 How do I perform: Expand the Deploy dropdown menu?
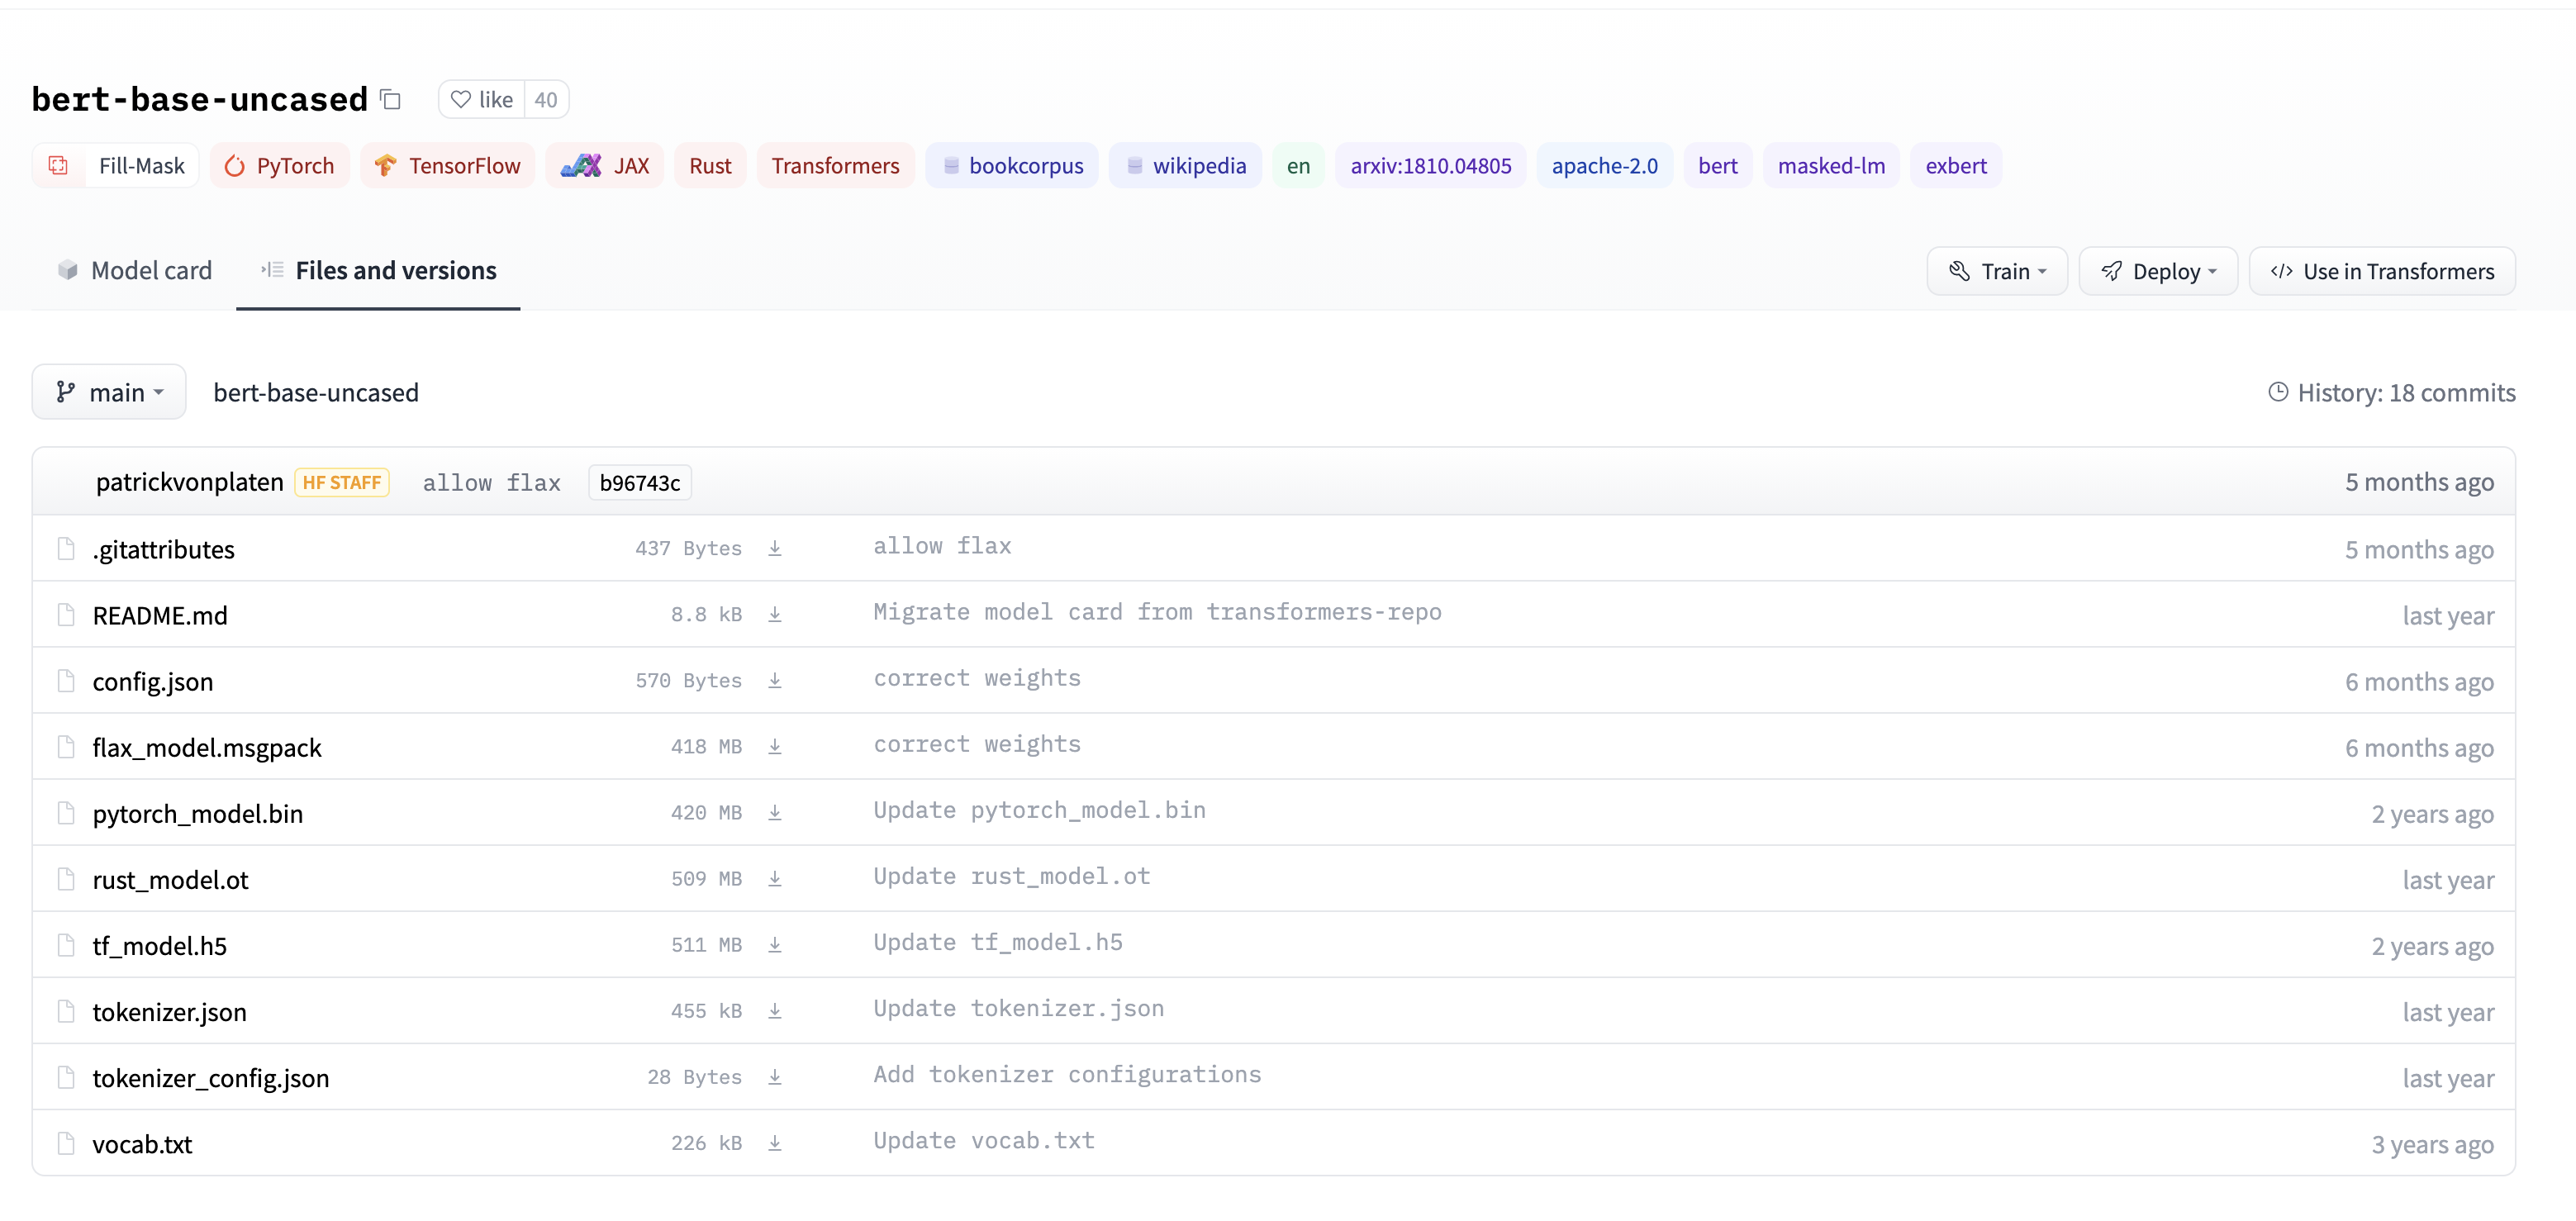(2157, 271)
